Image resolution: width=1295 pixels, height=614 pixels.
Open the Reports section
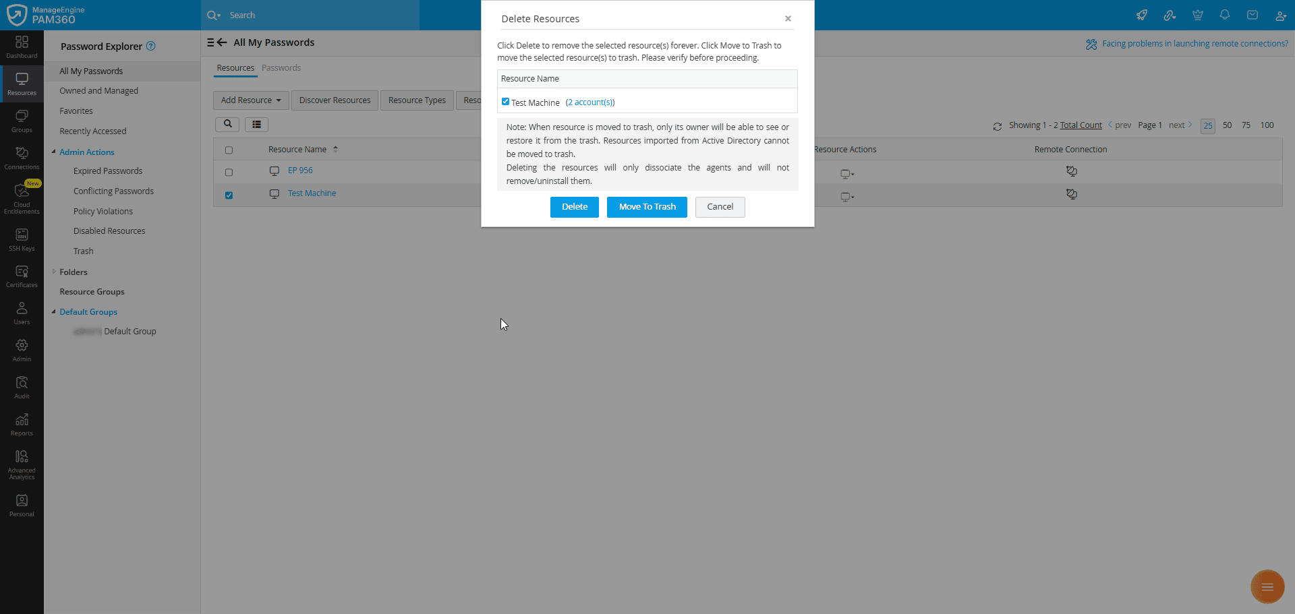click(22, 424)
